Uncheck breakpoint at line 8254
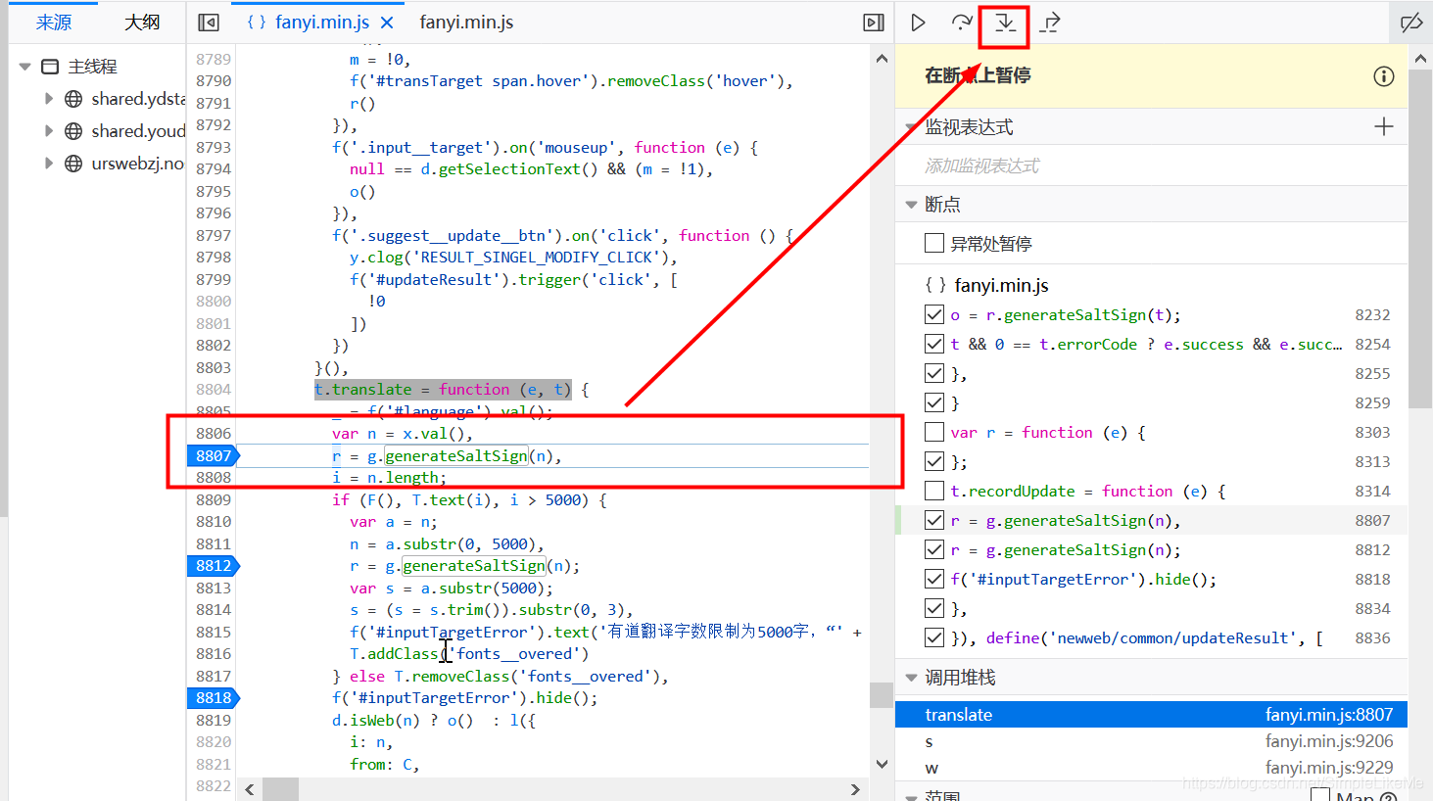Viewport: 1433px width, 801px height. [934, 344]
